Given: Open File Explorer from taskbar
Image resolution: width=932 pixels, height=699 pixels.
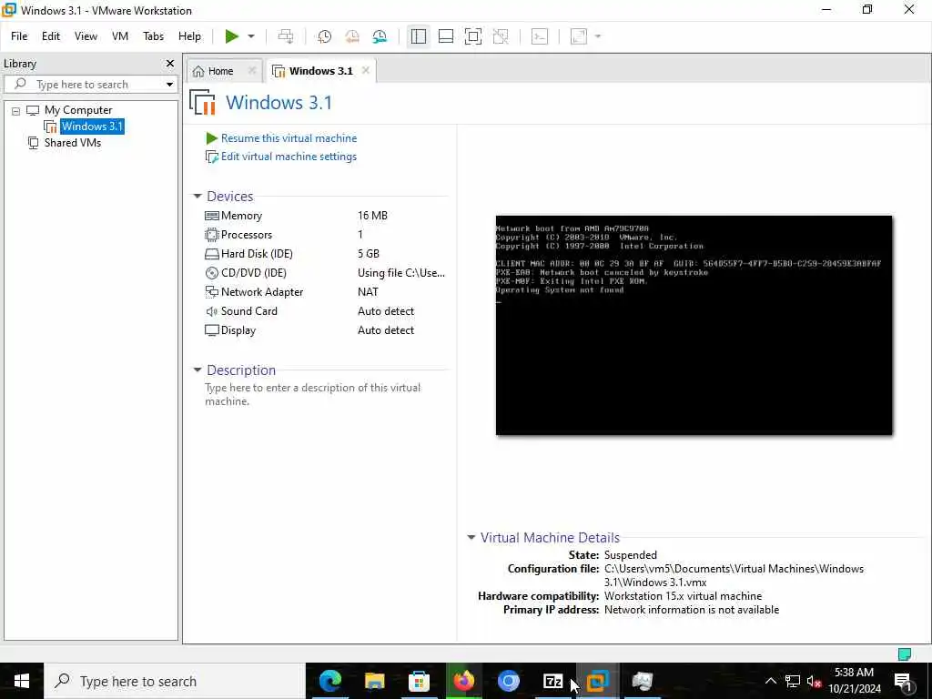Looking at the screenshot, I should [x=374, y=681].
